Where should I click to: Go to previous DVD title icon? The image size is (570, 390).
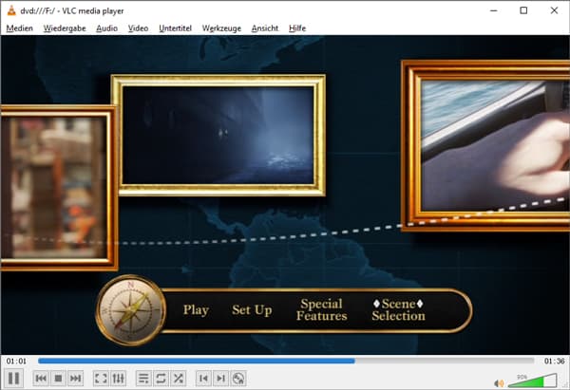[203, 379]
